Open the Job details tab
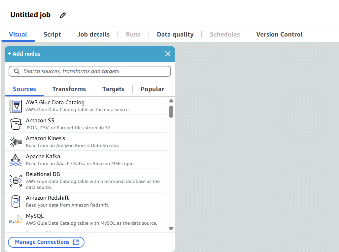The height and width of the screenshot is (252, 339). tap(93, 35)
